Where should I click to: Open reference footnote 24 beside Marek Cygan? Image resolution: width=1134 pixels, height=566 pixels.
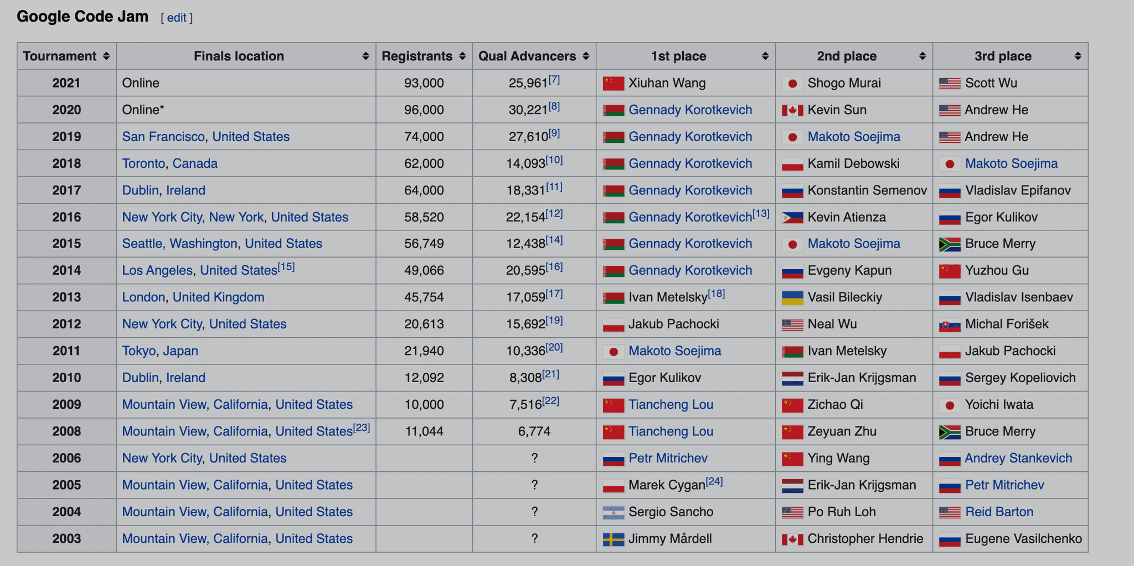click(x=714, y=482)
